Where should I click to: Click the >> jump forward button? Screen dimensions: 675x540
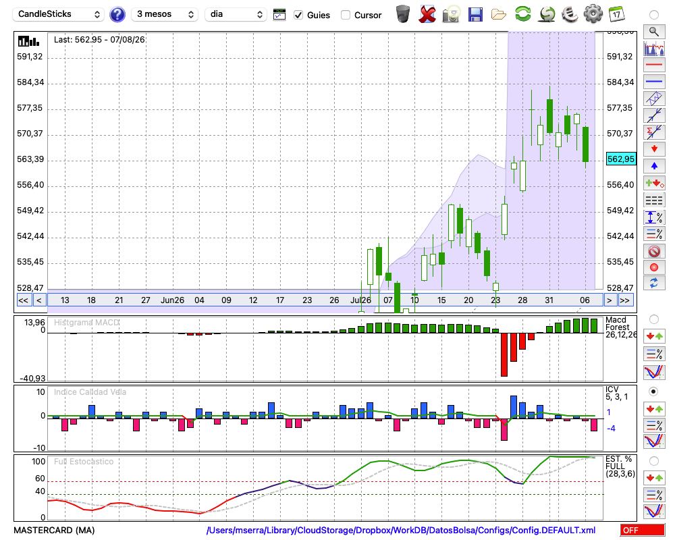click(624, 300)
